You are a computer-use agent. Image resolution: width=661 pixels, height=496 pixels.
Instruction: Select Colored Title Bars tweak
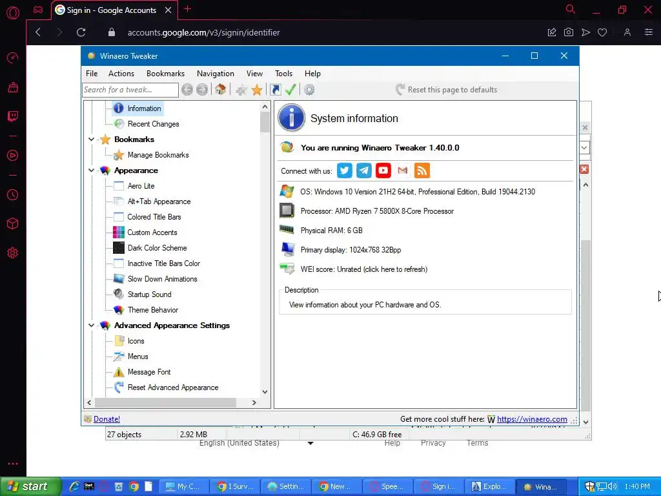coord(154,217)
